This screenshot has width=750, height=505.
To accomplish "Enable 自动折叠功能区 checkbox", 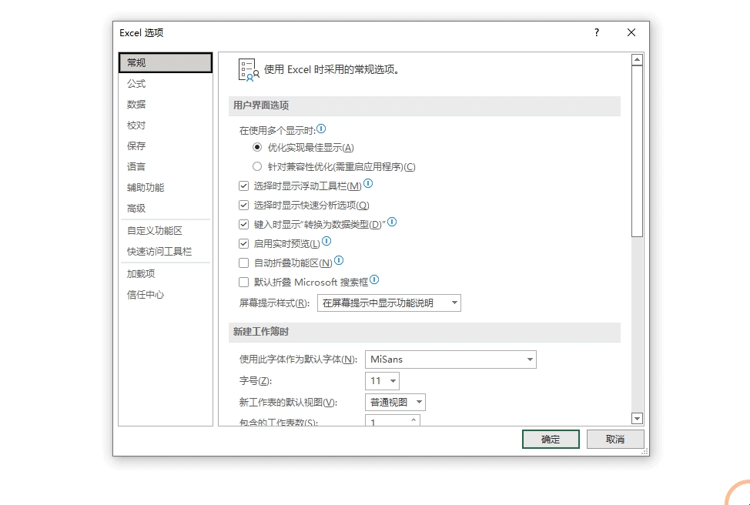I will pos(244,263).
